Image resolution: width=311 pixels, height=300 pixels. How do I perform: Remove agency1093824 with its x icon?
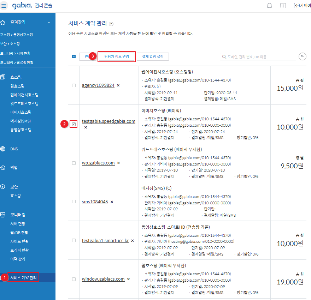click(x=118, y=85)
